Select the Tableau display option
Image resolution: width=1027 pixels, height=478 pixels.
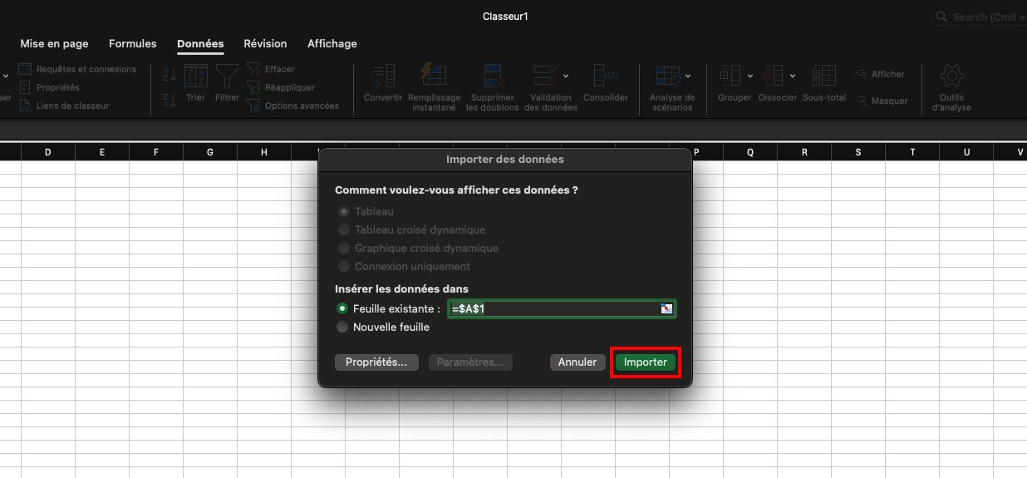coord(343,212)
